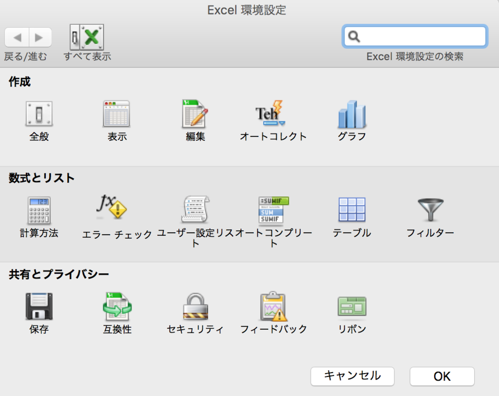499x396 pixels.
Task: Click the 数式とリスト section heading
Action: click(42, 178)
